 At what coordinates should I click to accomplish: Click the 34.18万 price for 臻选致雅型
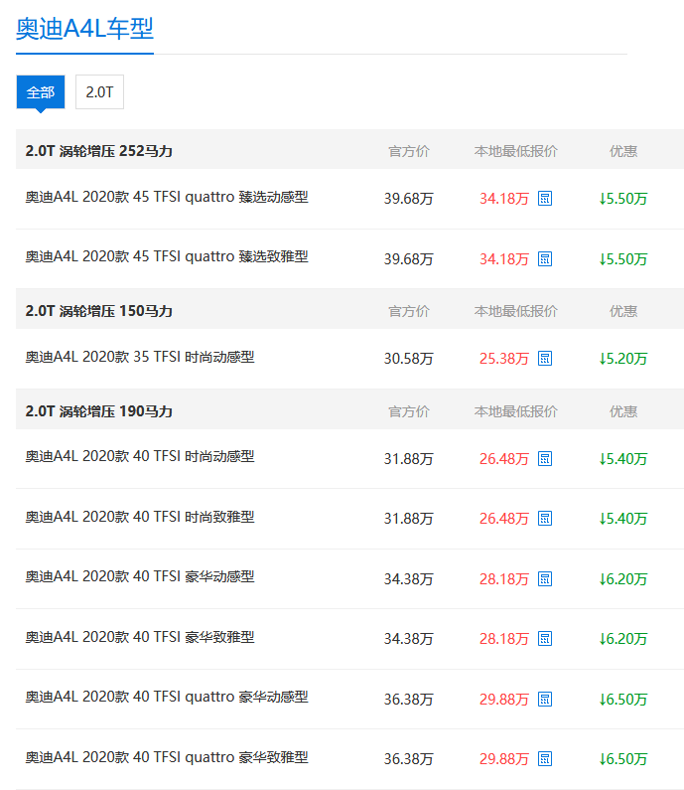click(503, 259)
